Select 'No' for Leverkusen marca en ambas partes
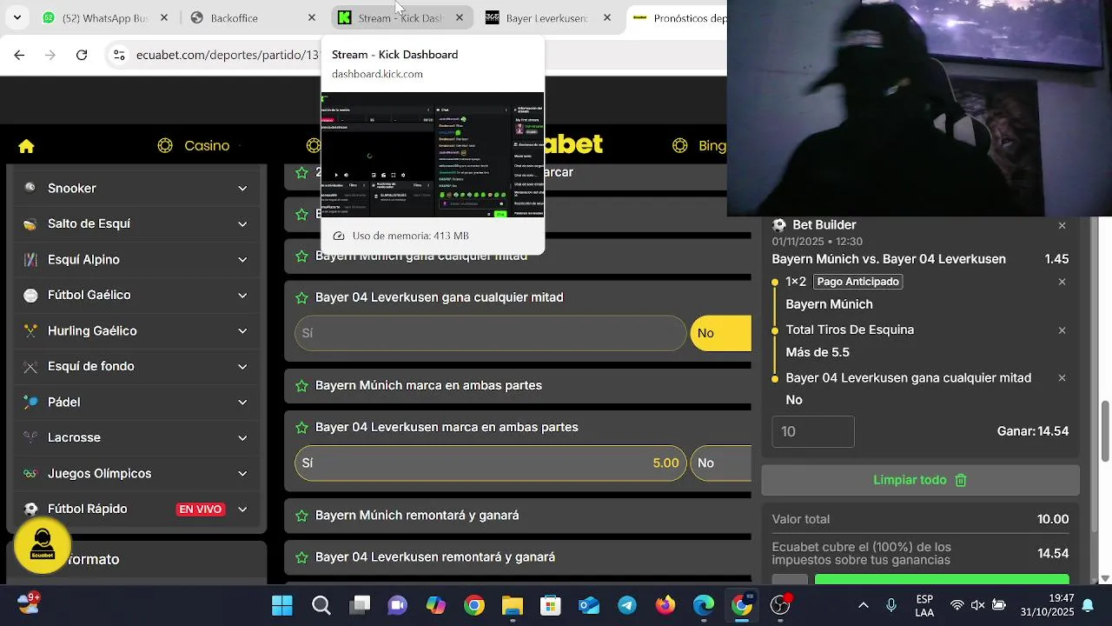This screenshot has height=626, width=1112. (721, 463)
